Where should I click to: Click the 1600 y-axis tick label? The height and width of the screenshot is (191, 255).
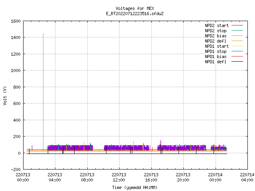[x=16, y=21]
